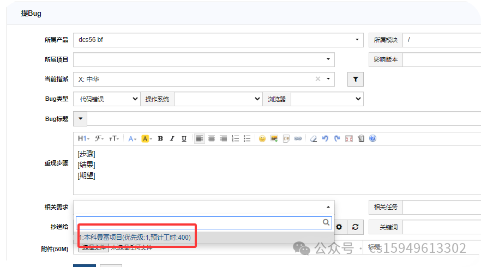This screenshot has height=267, width=481.
Task: Open the 操作系统 dropdown
Action: pyautogui.click(x=218, y=99)
